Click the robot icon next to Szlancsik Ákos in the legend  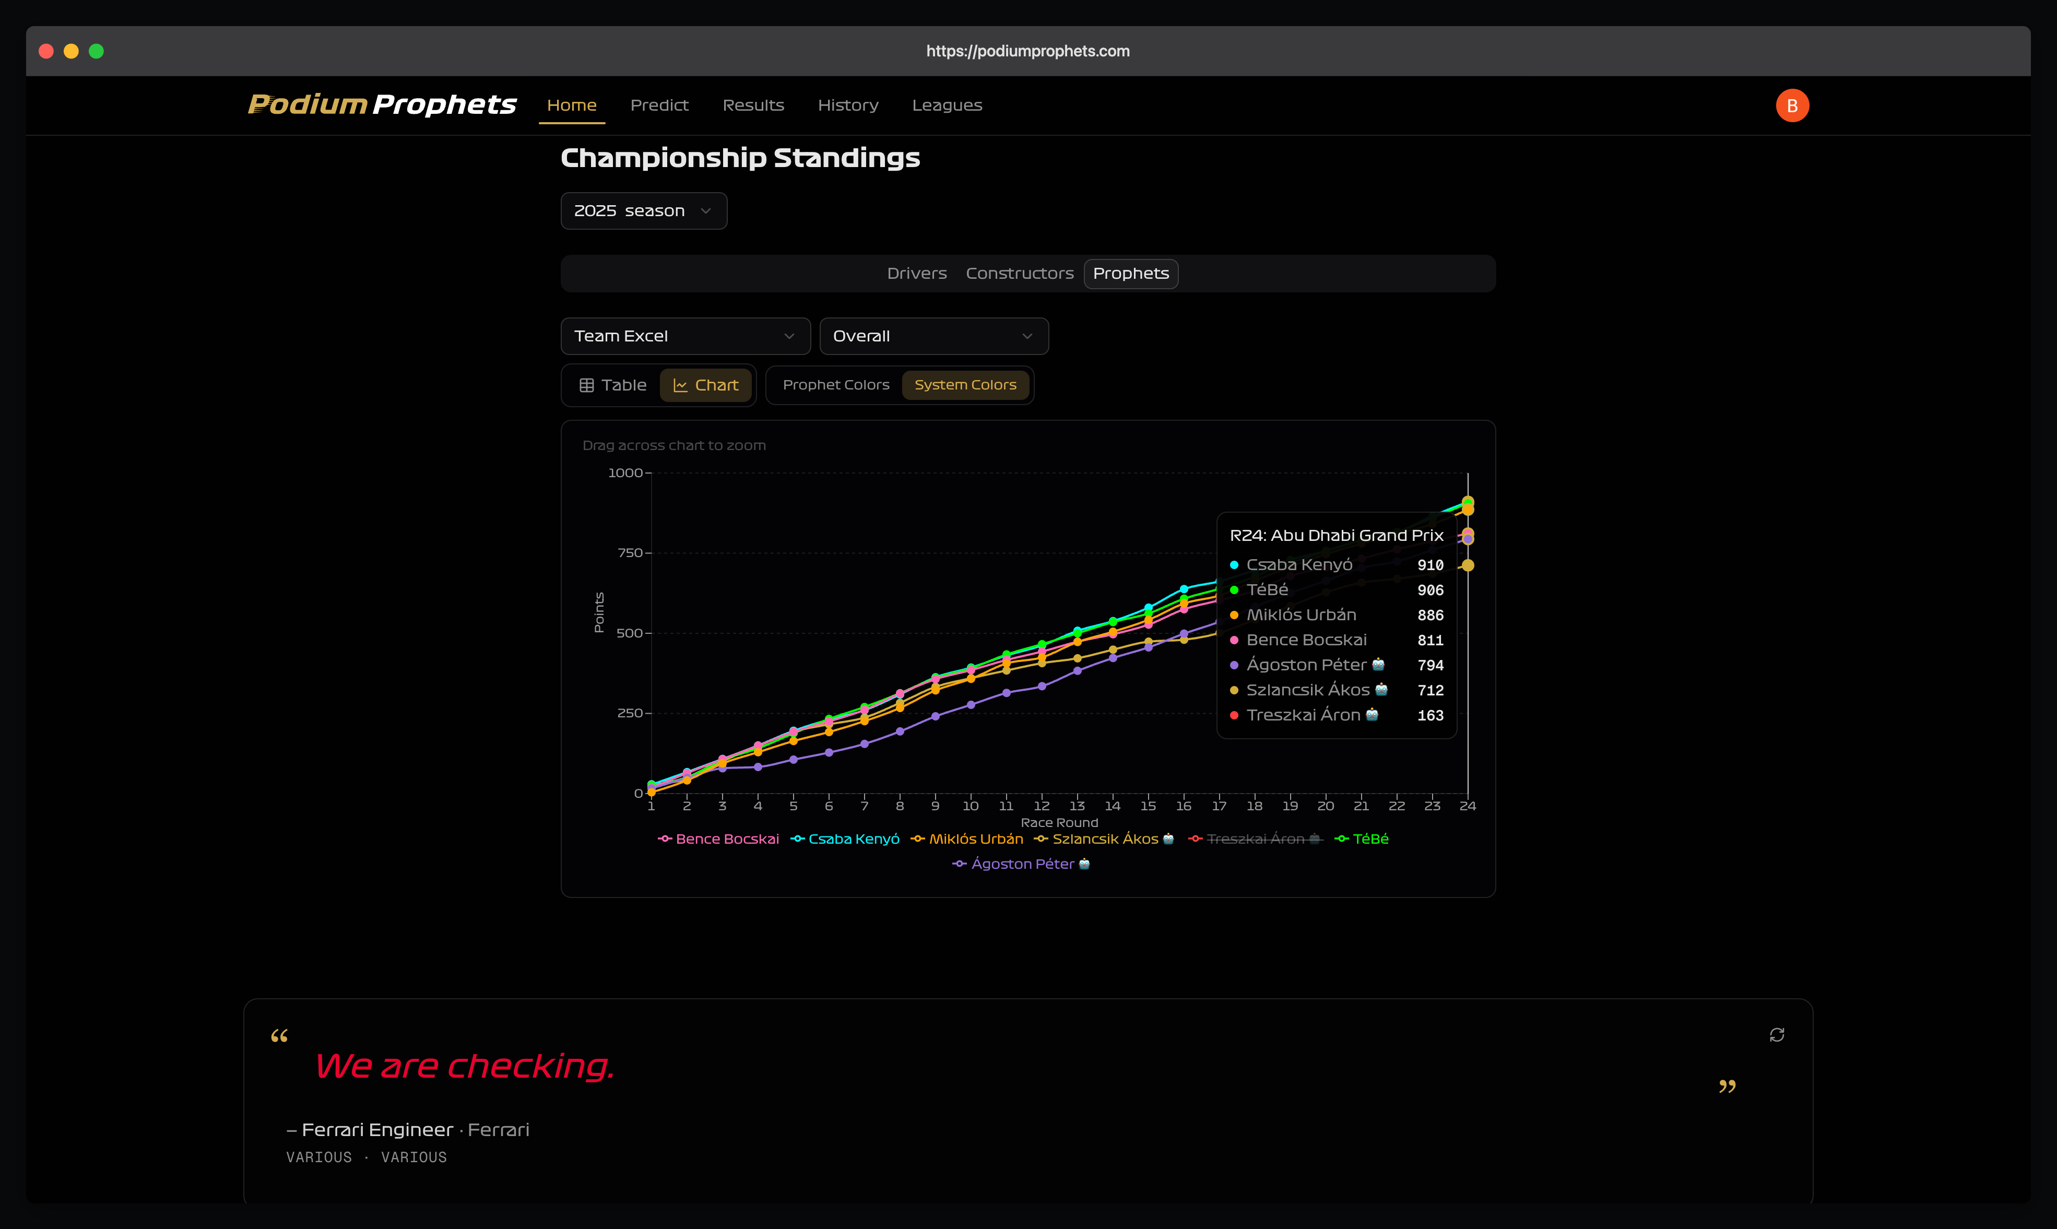(x=1168, y=839)
